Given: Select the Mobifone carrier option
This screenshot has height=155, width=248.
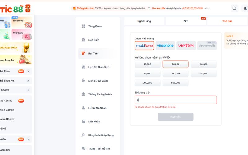Looking at the screenshot, I should tap(144, 46).
